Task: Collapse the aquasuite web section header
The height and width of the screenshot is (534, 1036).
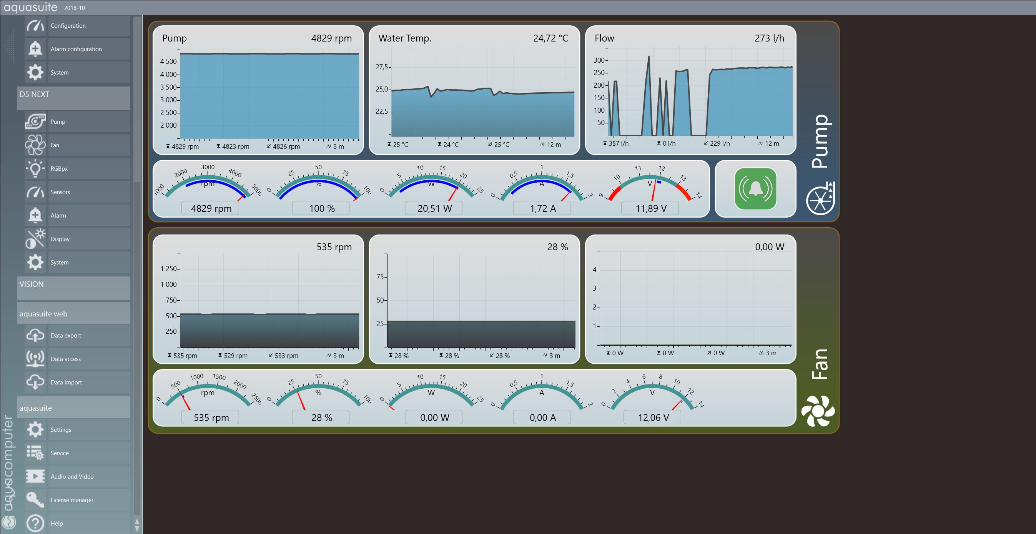Action: pyautogui.click(x=73, y=314)
